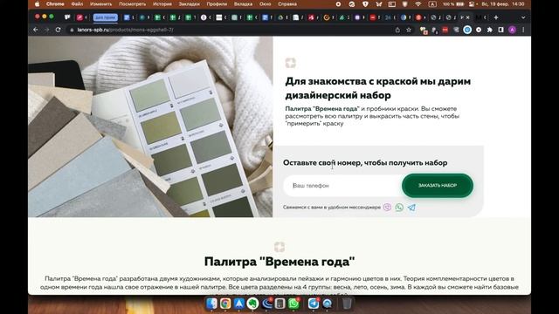Open the Справка menu
This screenshot has height=314, width=559.
(x=287, y=4)
